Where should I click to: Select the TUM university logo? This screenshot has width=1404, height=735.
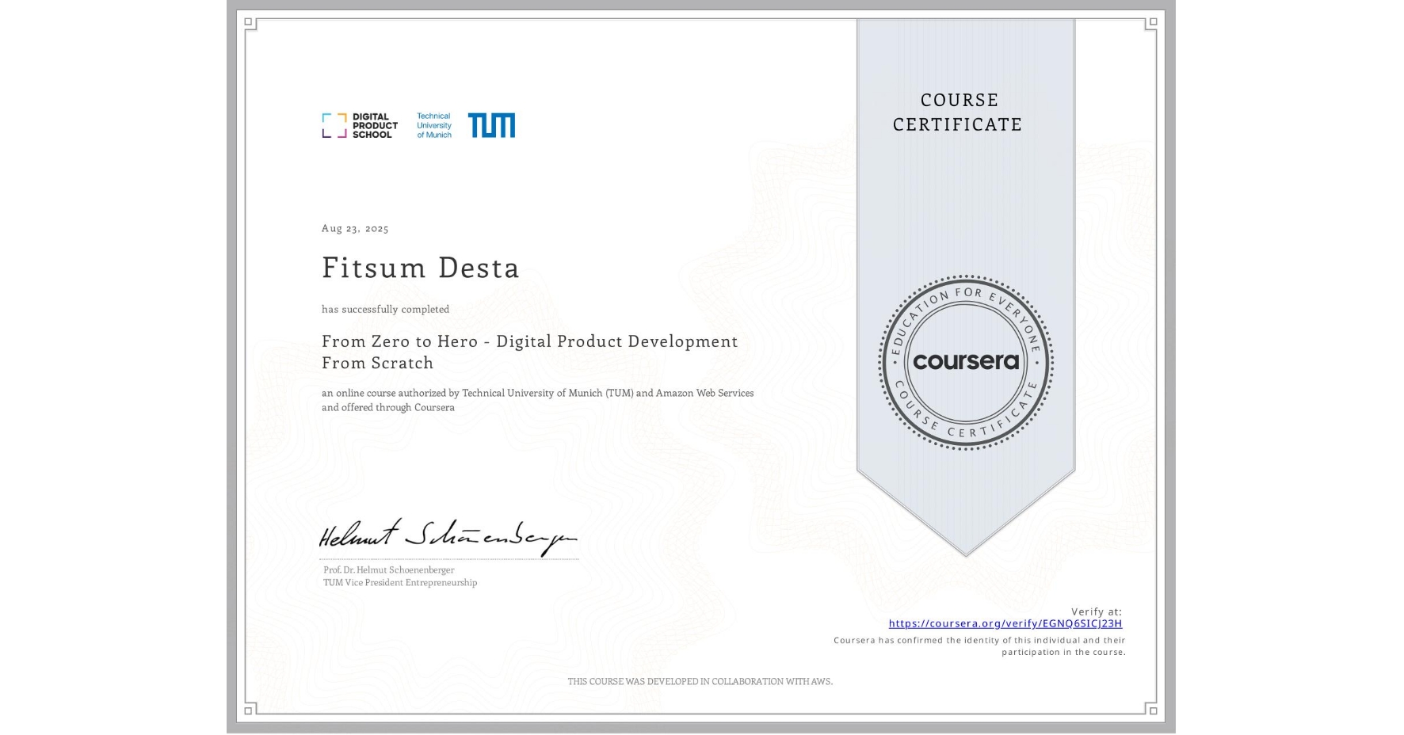(x=491, y=124)
